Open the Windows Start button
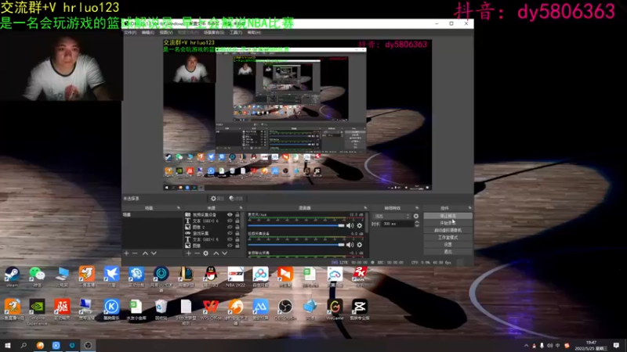 (8, 346)
